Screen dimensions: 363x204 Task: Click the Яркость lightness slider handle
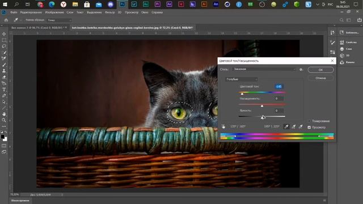click(262, 118)
